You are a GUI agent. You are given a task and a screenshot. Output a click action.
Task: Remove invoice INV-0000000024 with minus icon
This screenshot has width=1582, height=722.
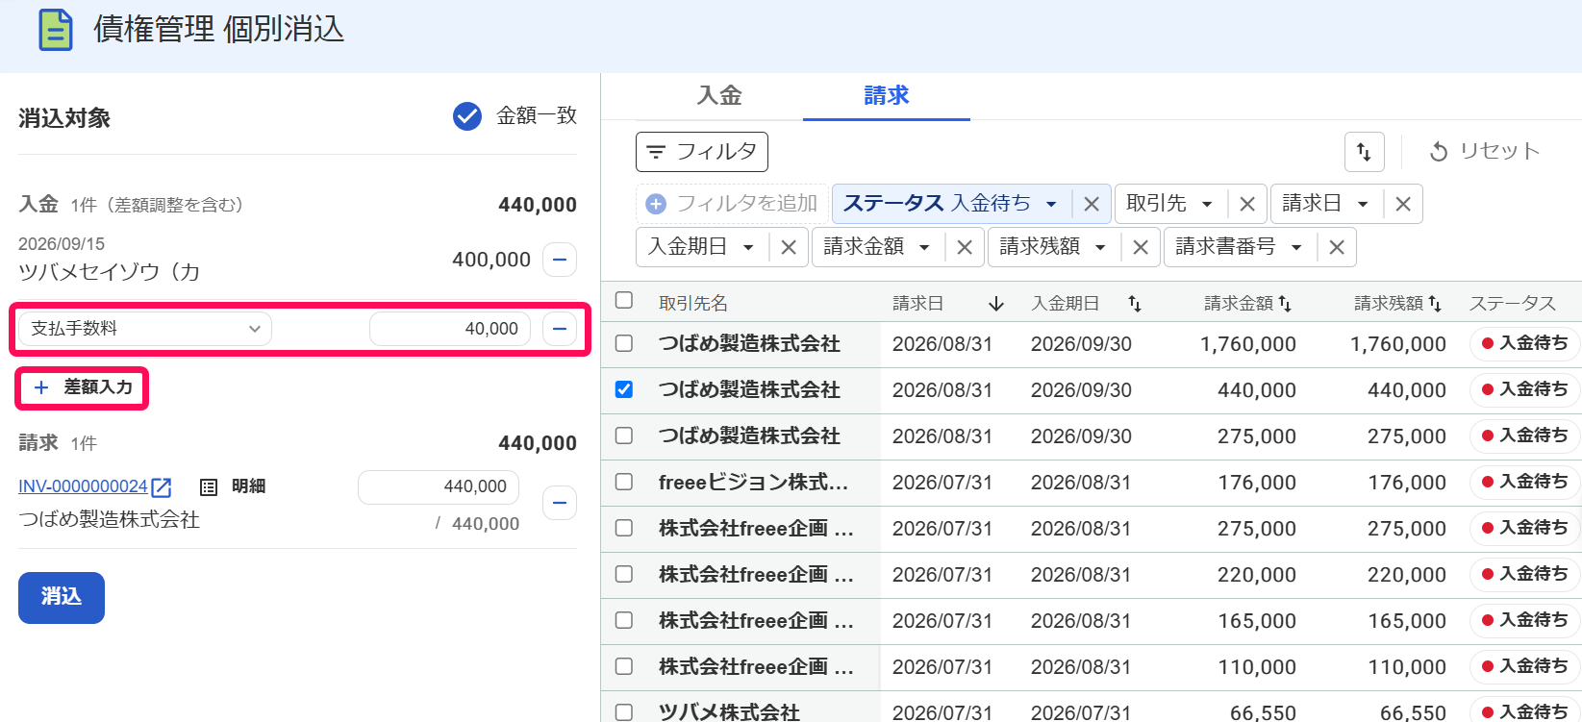coord(560,503)
